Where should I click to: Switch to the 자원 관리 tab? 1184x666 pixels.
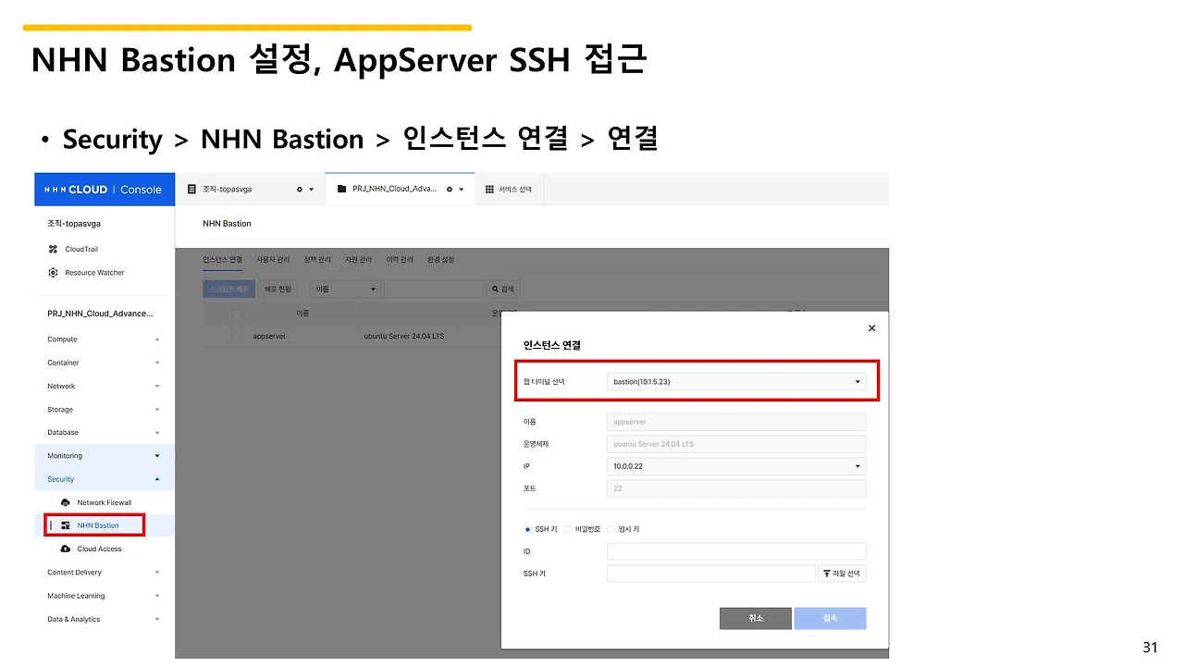(358, 260)
